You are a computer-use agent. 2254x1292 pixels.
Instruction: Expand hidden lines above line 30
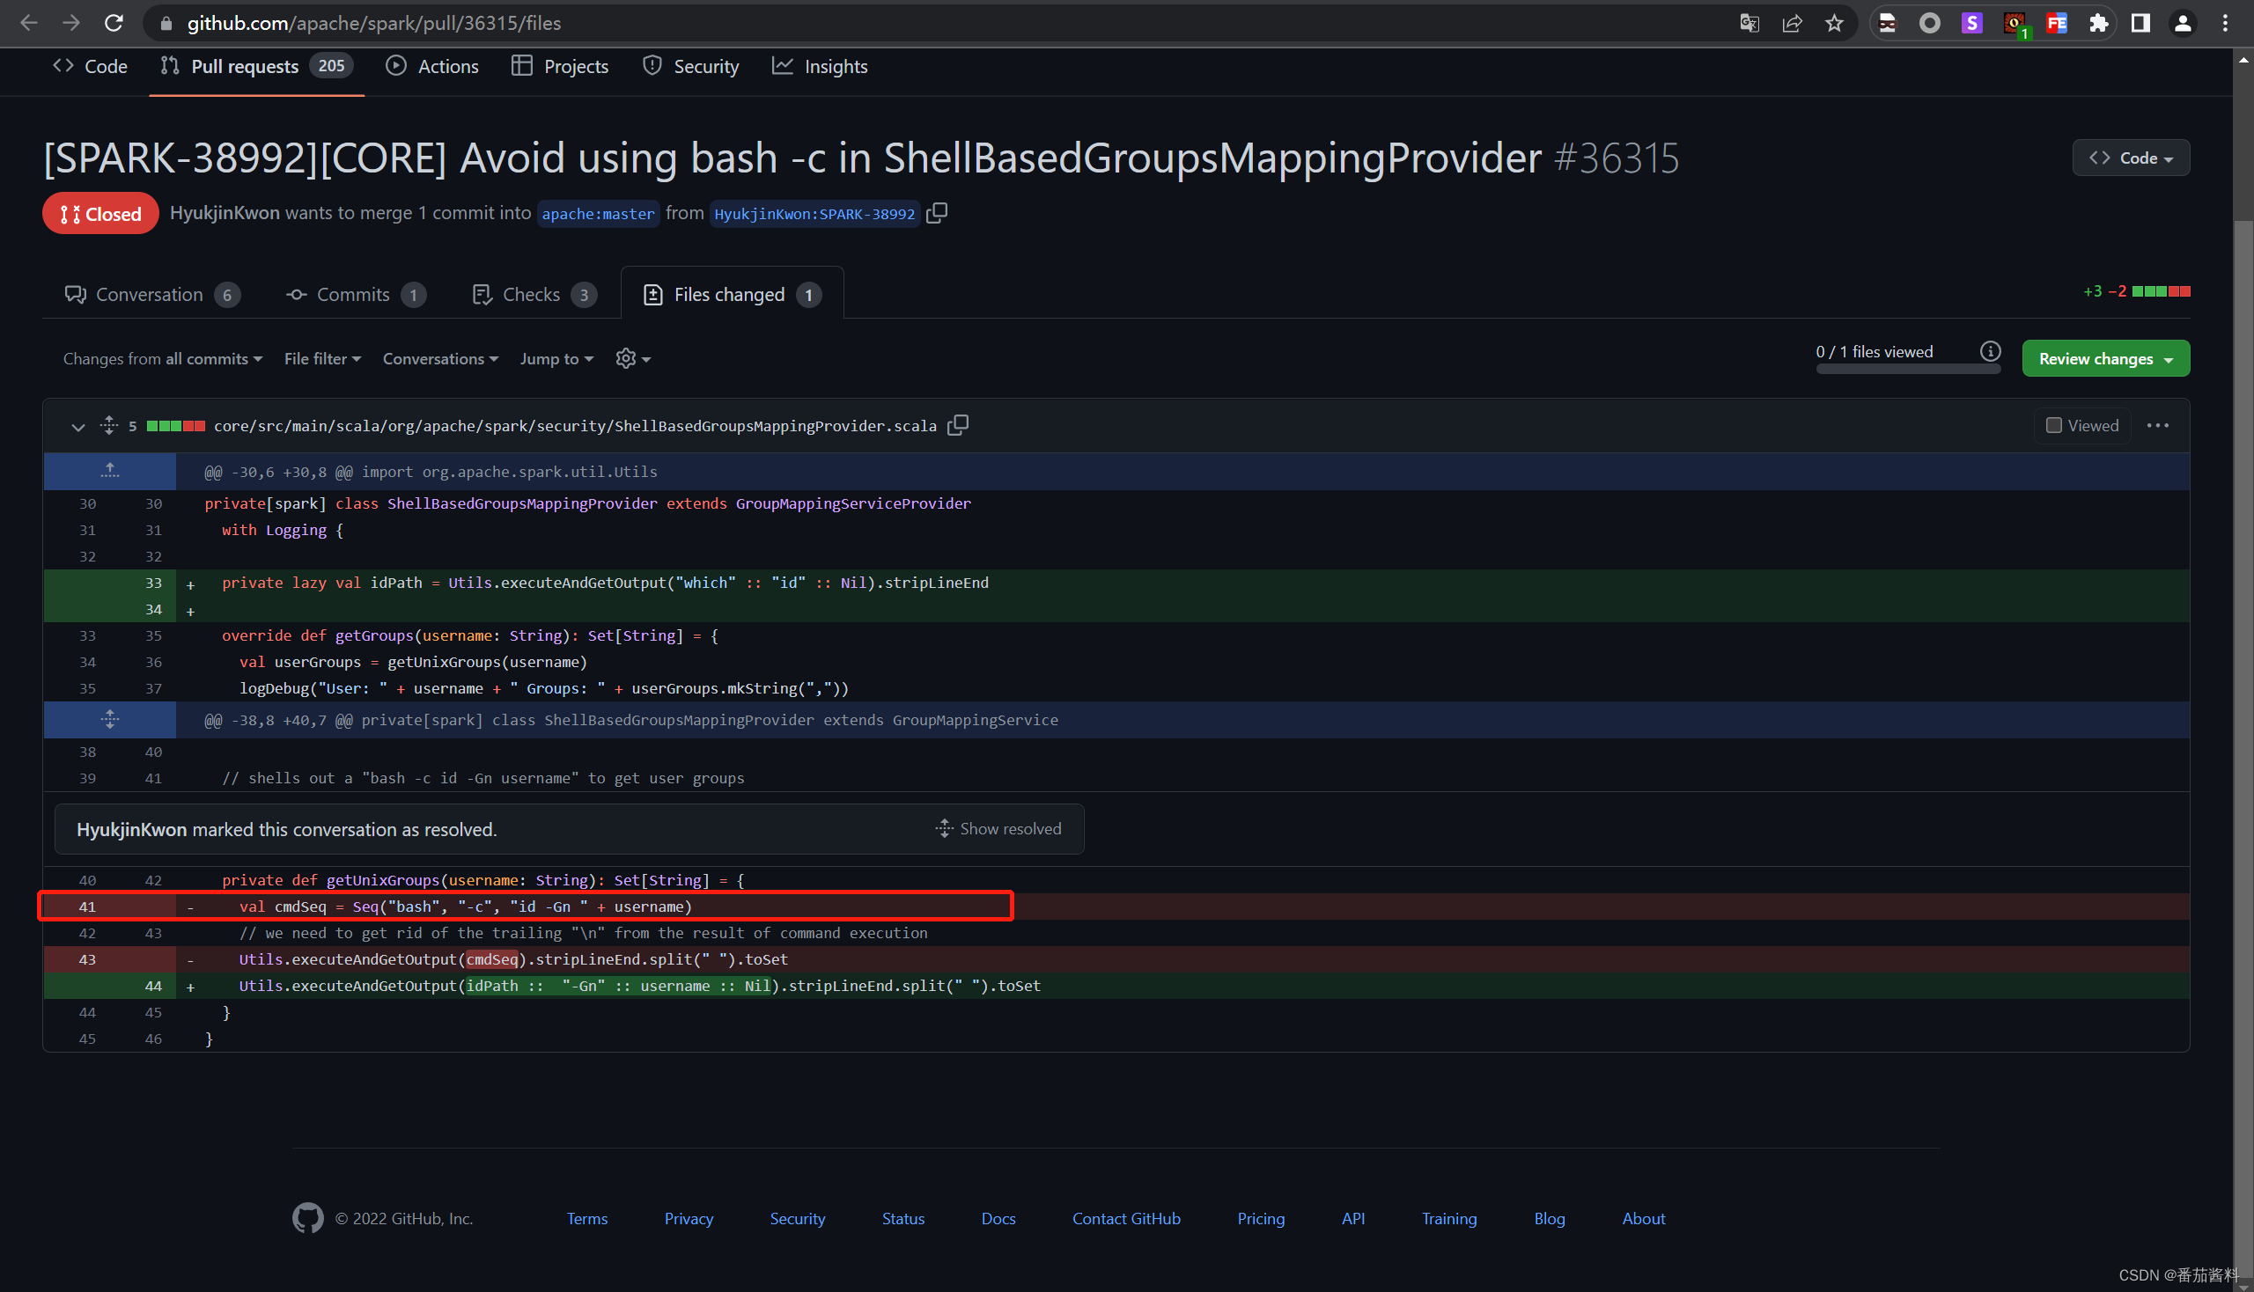click(109, 471)
